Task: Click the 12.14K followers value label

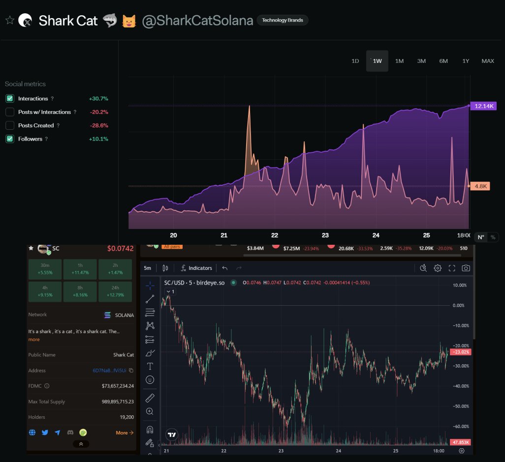Action: (483, 106)
